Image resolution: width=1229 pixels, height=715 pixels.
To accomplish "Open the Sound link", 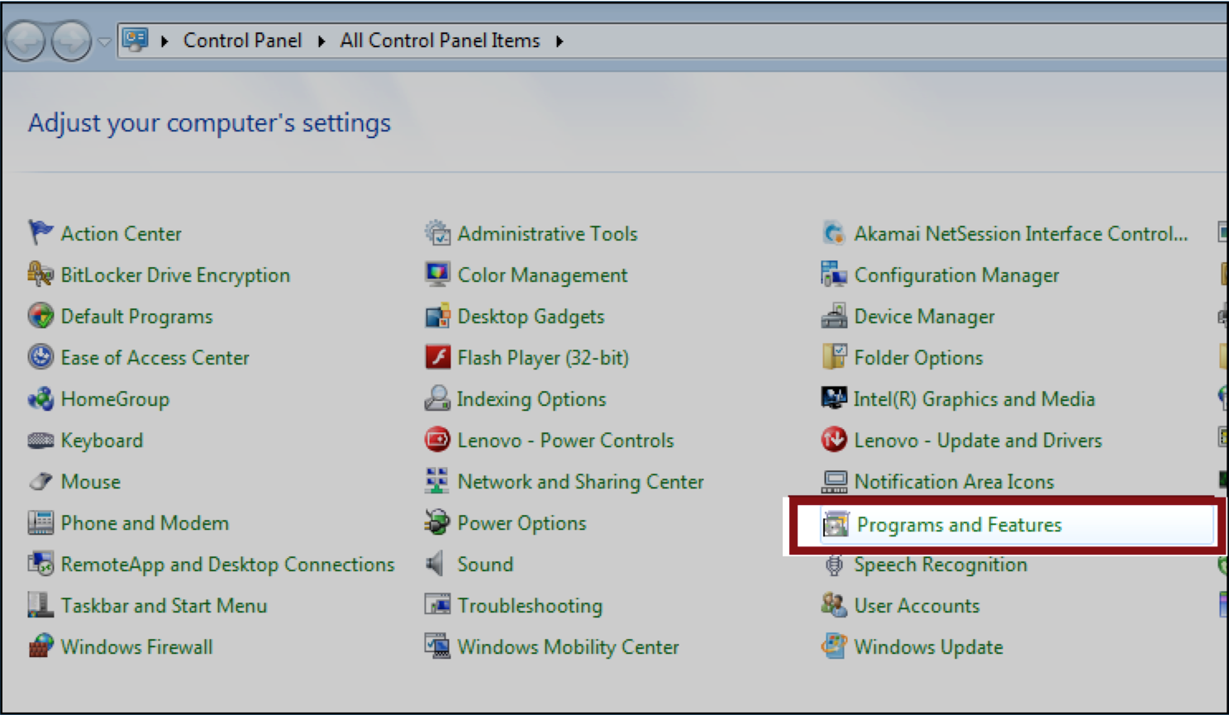I will click(485, 565).
